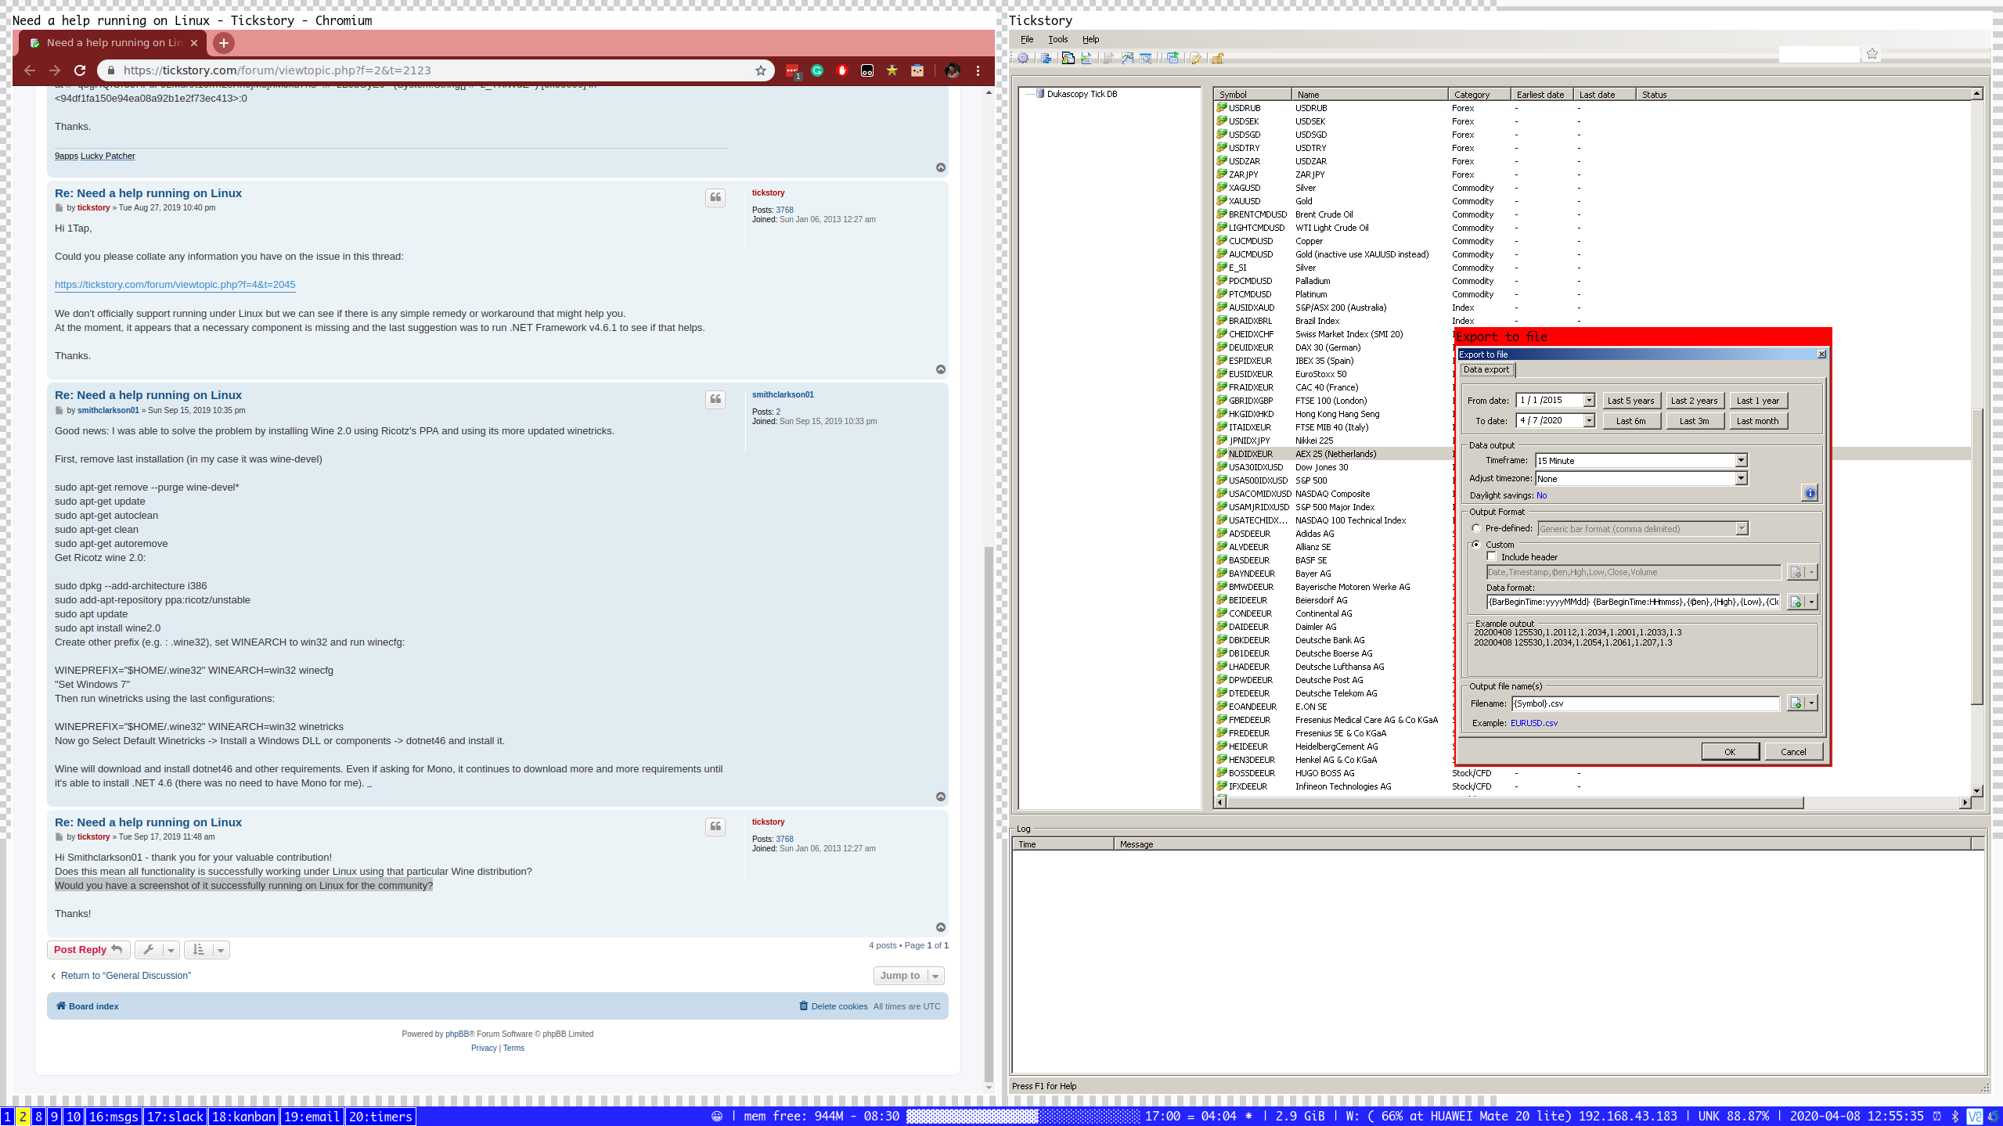Click the Last month button

coord(1757,421)
